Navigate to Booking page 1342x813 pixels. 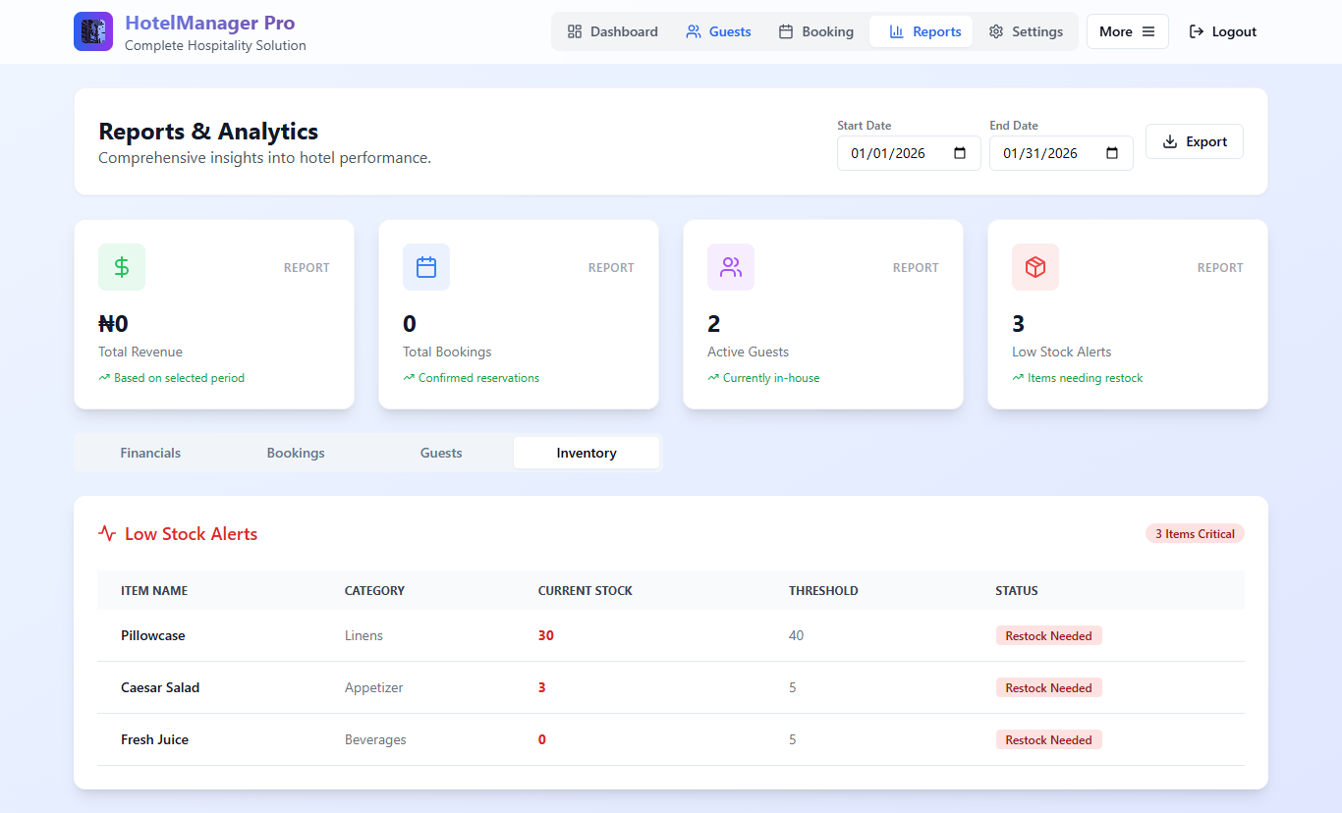815,31
